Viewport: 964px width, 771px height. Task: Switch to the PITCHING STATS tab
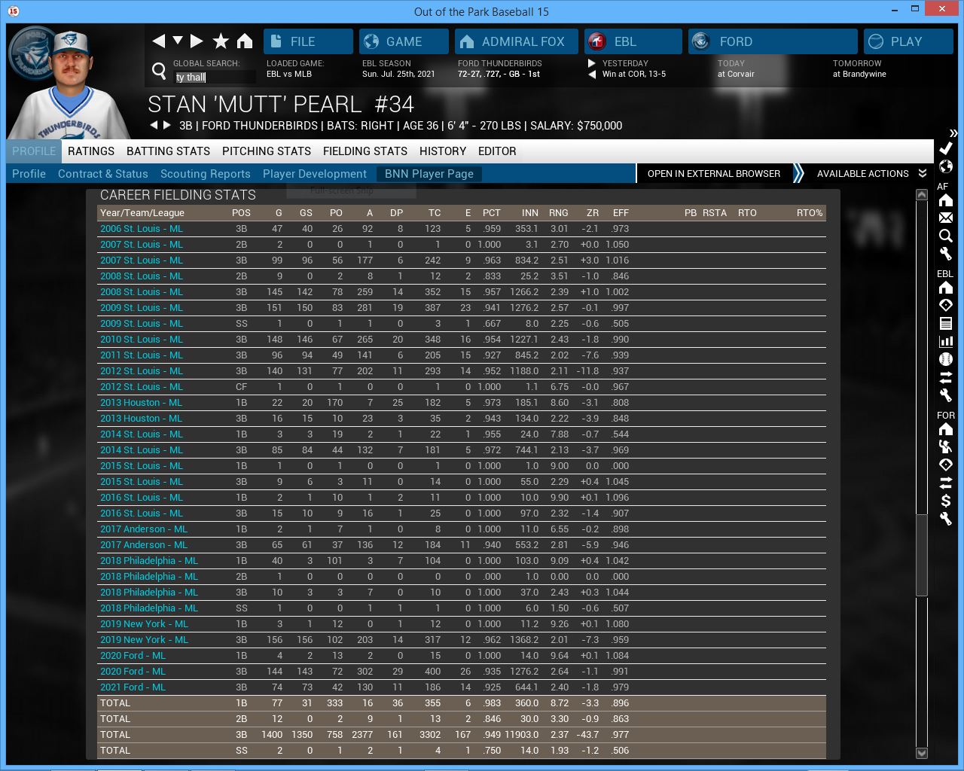[267, 151]
